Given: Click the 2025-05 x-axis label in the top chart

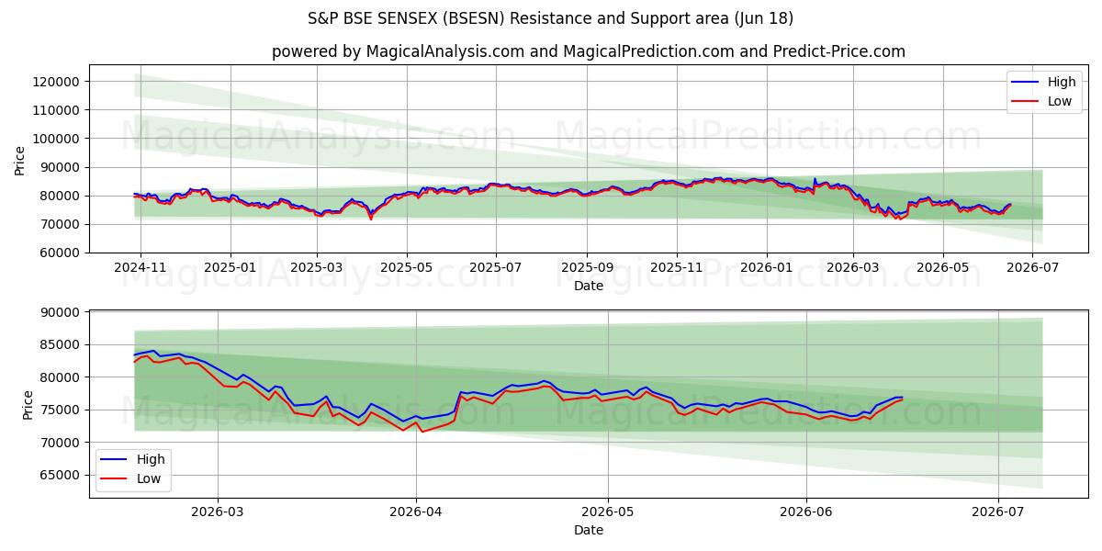Looking at the screenshot, I should (x=406, y=269).
